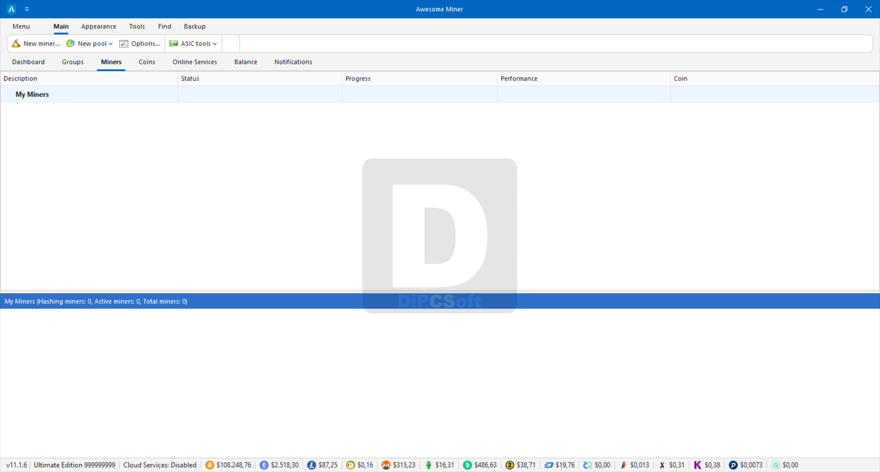Click version v11.1.6 in status bar

(17, 465)
